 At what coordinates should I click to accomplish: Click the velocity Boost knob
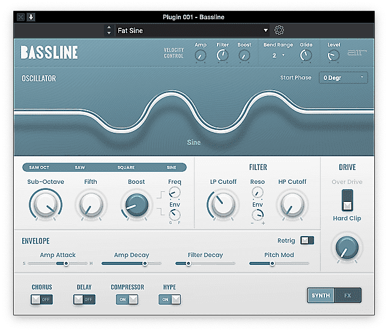(244, 55)
